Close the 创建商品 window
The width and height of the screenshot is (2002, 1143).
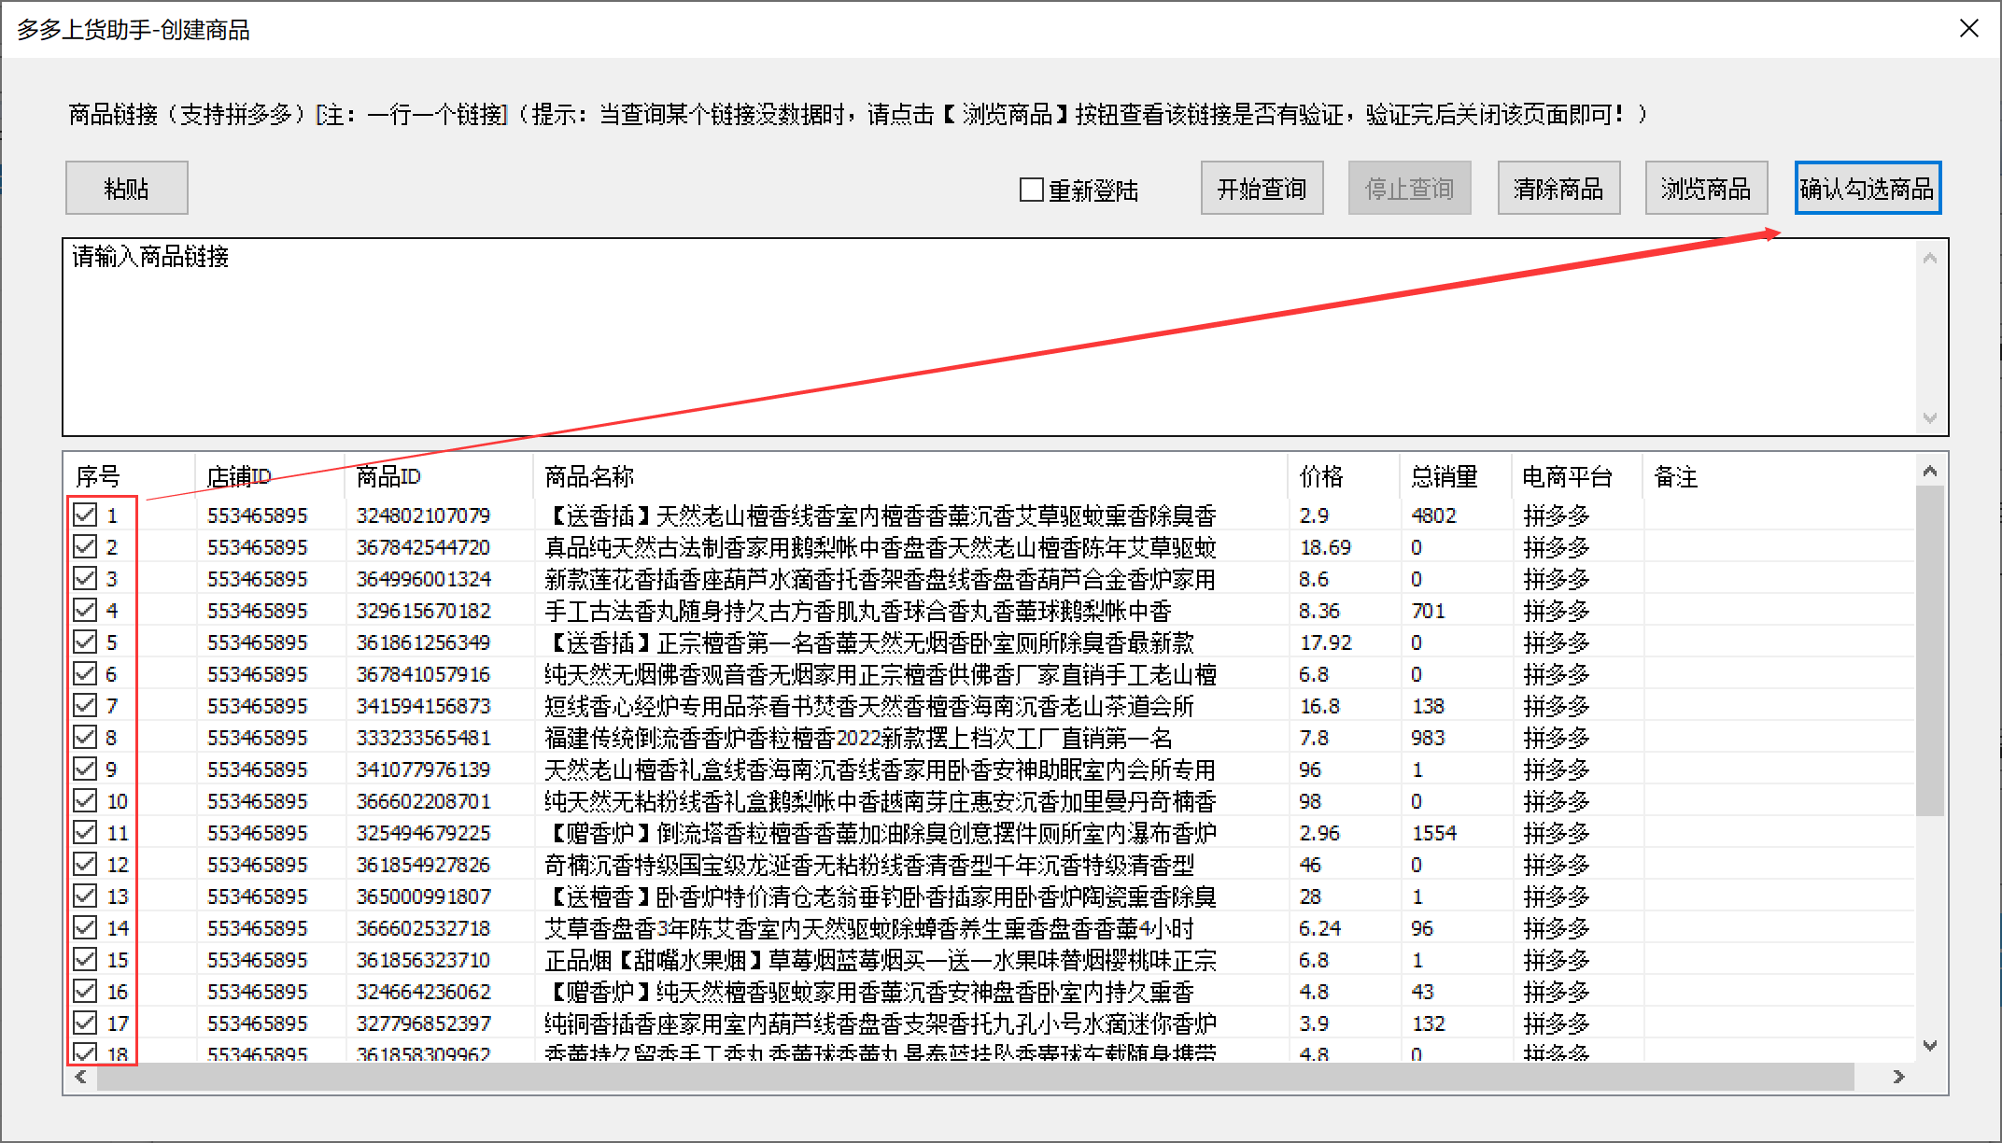pos(1968,29)
